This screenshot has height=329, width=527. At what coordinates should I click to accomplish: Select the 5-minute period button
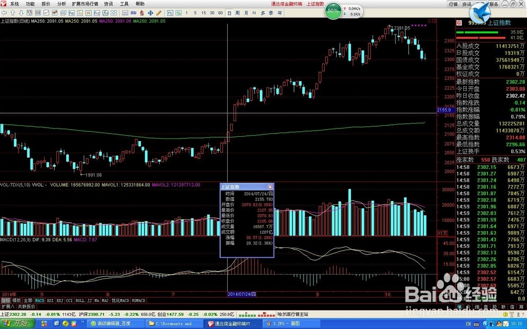click(x=196, y=13)
